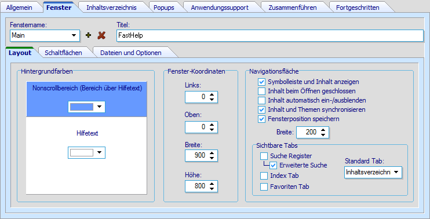Increase the Links value with up arrow
Image resolution: width=430 pixels, height=219 pixels.
(x=212, y=94)
